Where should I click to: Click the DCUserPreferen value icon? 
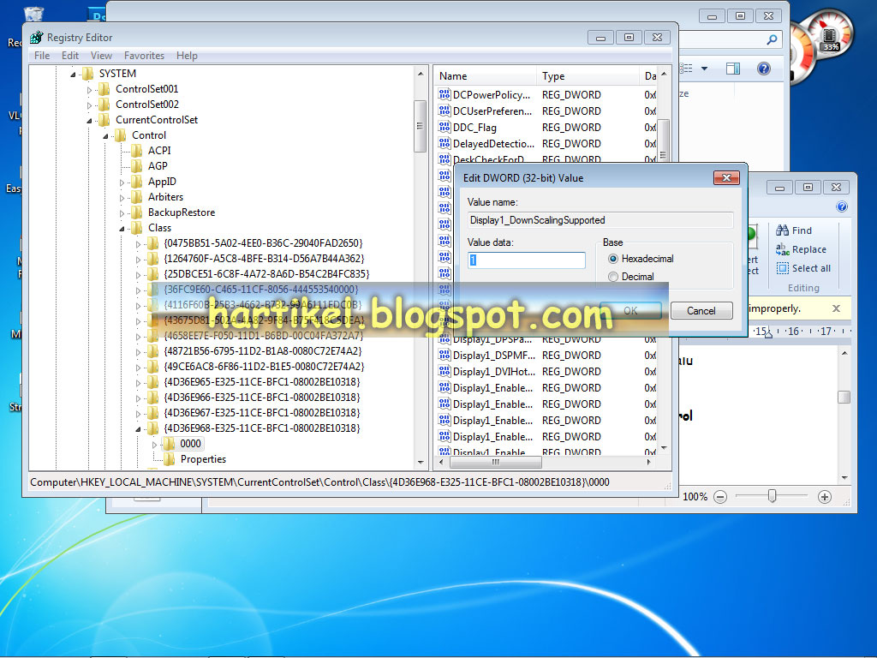pyautogui.click(x=444, y=111)
